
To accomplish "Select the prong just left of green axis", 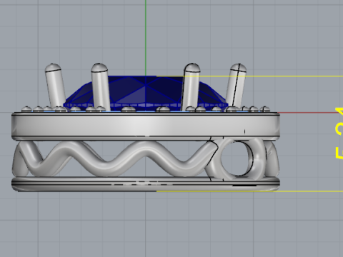I will (x=100, y=86).
